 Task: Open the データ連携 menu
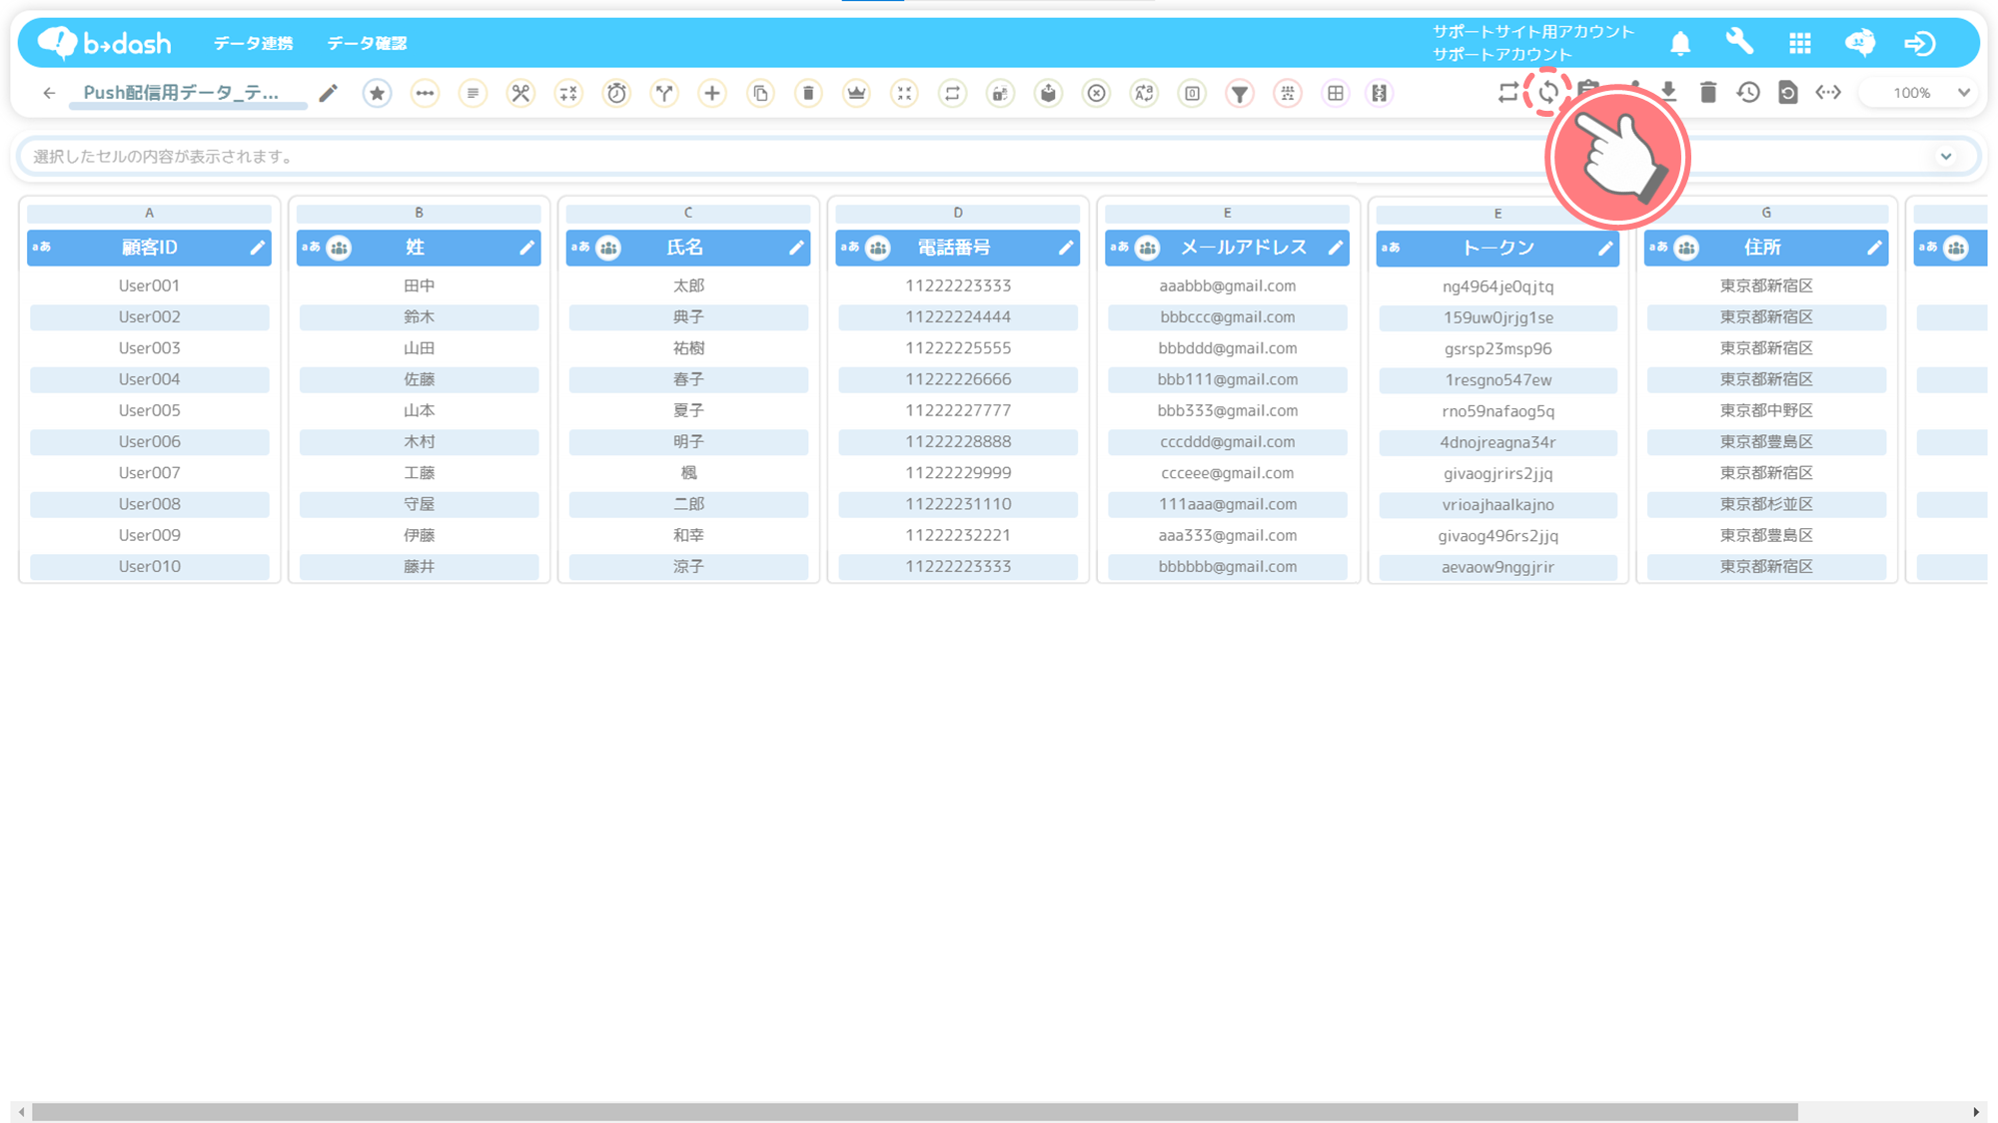(253, 43)
